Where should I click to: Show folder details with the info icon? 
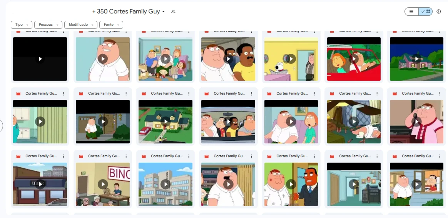click(x=439, y=12)
